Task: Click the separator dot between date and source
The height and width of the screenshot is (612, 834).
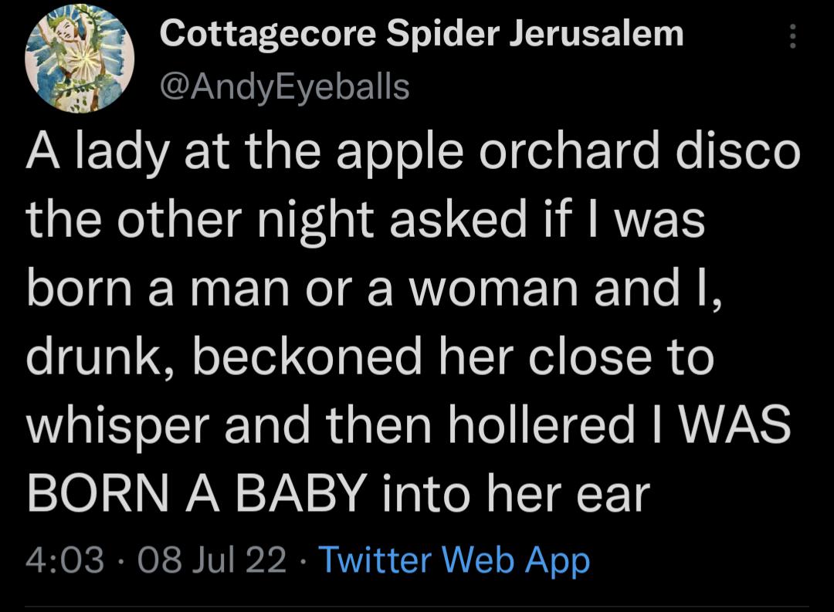Action: 303,561
